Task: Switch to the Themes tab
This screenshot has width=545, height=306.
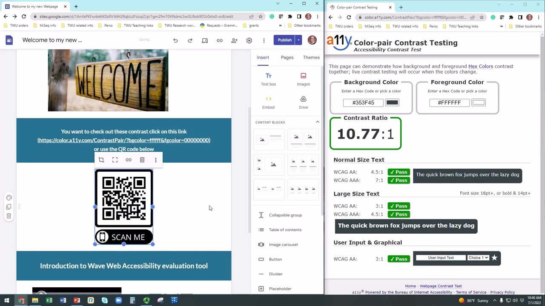Action: pos(311,57)
